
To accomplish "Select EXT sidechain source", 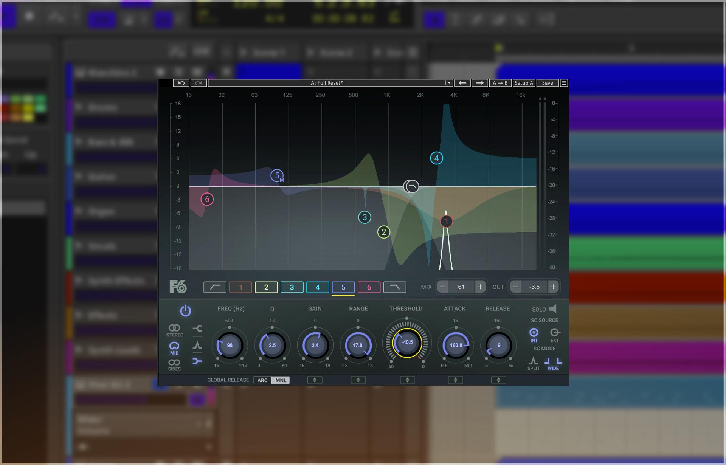I will pos(554,335).
